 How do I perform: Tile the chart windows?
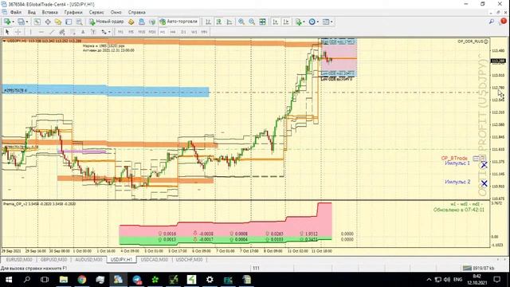(x=262, y=22)
